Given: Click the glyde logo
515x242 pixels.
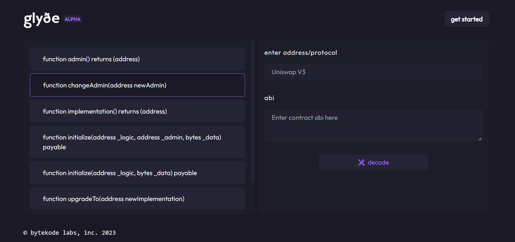Looking at the screenshot, I should (42, 20).
